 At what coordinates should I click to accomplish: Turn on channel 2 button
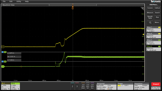72,86
